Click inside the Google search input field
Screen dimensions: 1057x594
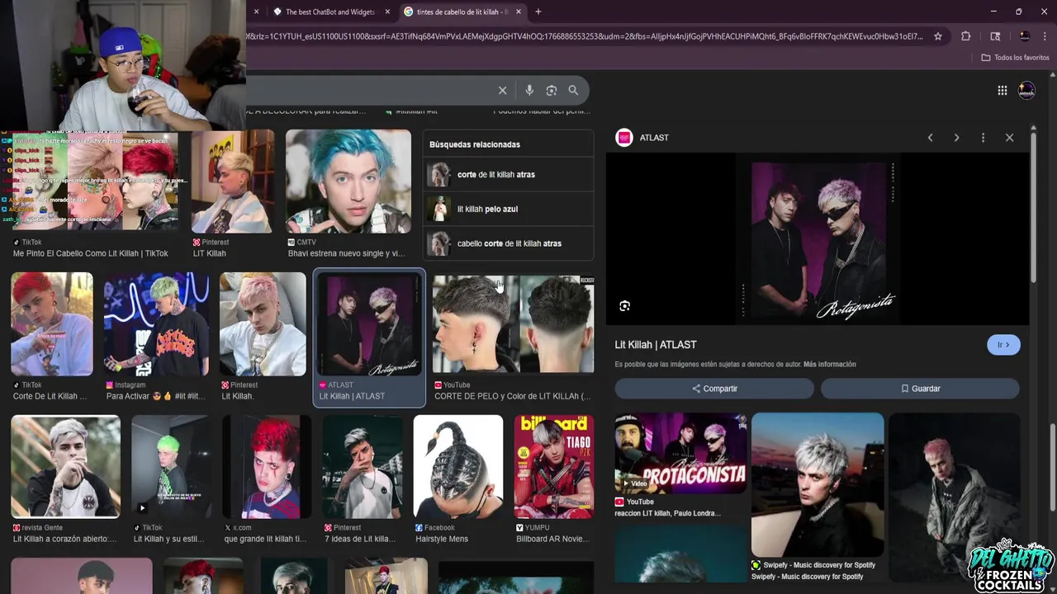pyautogui.click(x=370, y=91)
